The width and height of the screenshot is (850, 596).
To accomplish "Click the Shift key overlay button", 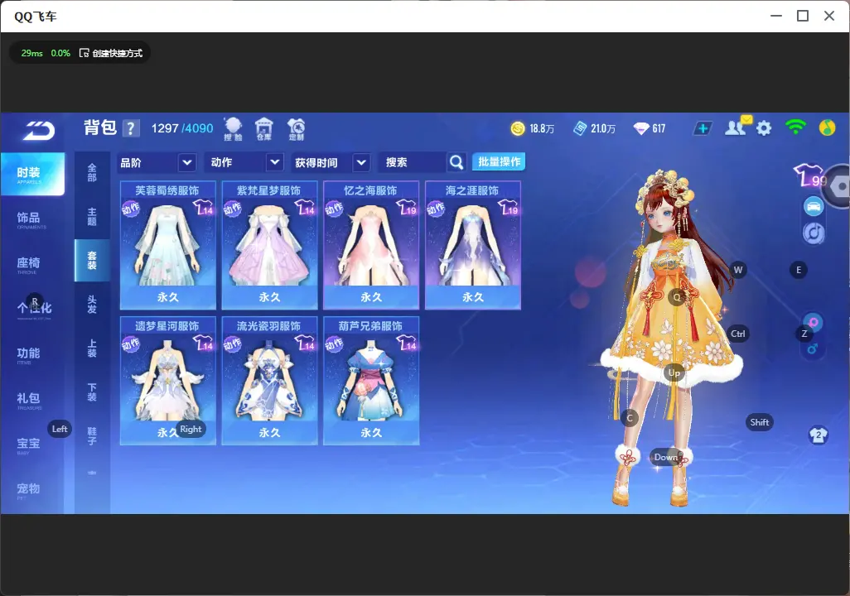I will coord(759,423).
